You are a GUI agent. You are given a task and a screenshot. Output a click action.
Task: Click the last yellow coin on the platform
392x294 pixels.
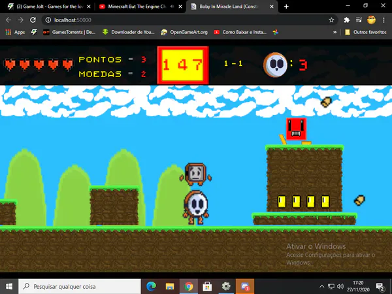325,201
